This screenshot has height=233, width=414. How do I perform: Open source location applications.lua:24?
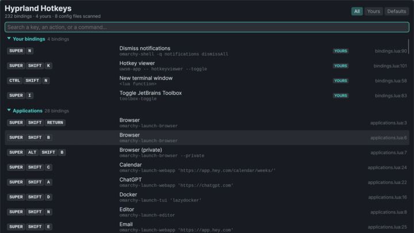(x=387, y=167)
